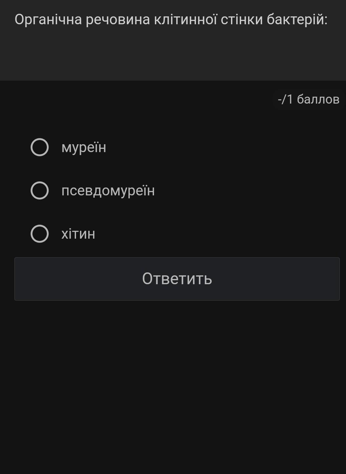Mark псевдомуреїн as the answer

pos(40,190)
